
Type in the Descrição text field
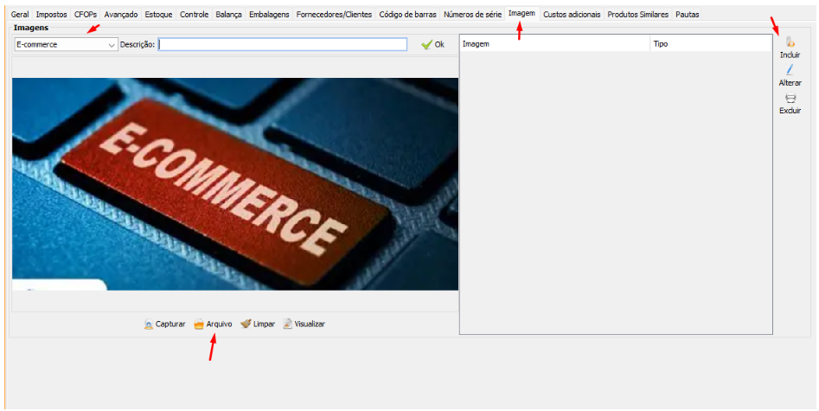pyautogui.click(x=282, y=45)
